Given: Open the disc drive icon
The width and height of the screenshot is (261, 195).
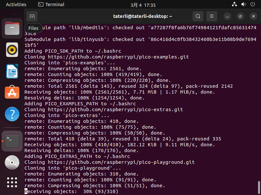Looking at the screenshot, I should (x=12, y=162).
